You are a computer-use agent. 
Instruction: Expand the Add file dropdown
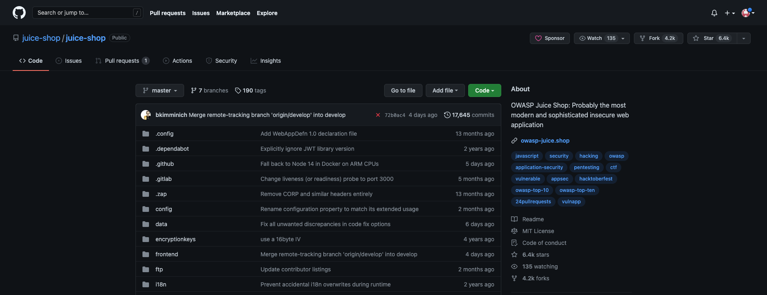click(x=445, y=90)
